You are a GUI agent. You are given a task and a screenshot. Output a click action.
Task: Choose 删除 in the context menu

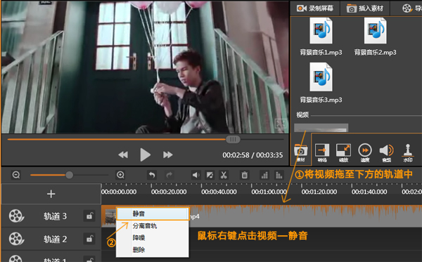(153, 250)
